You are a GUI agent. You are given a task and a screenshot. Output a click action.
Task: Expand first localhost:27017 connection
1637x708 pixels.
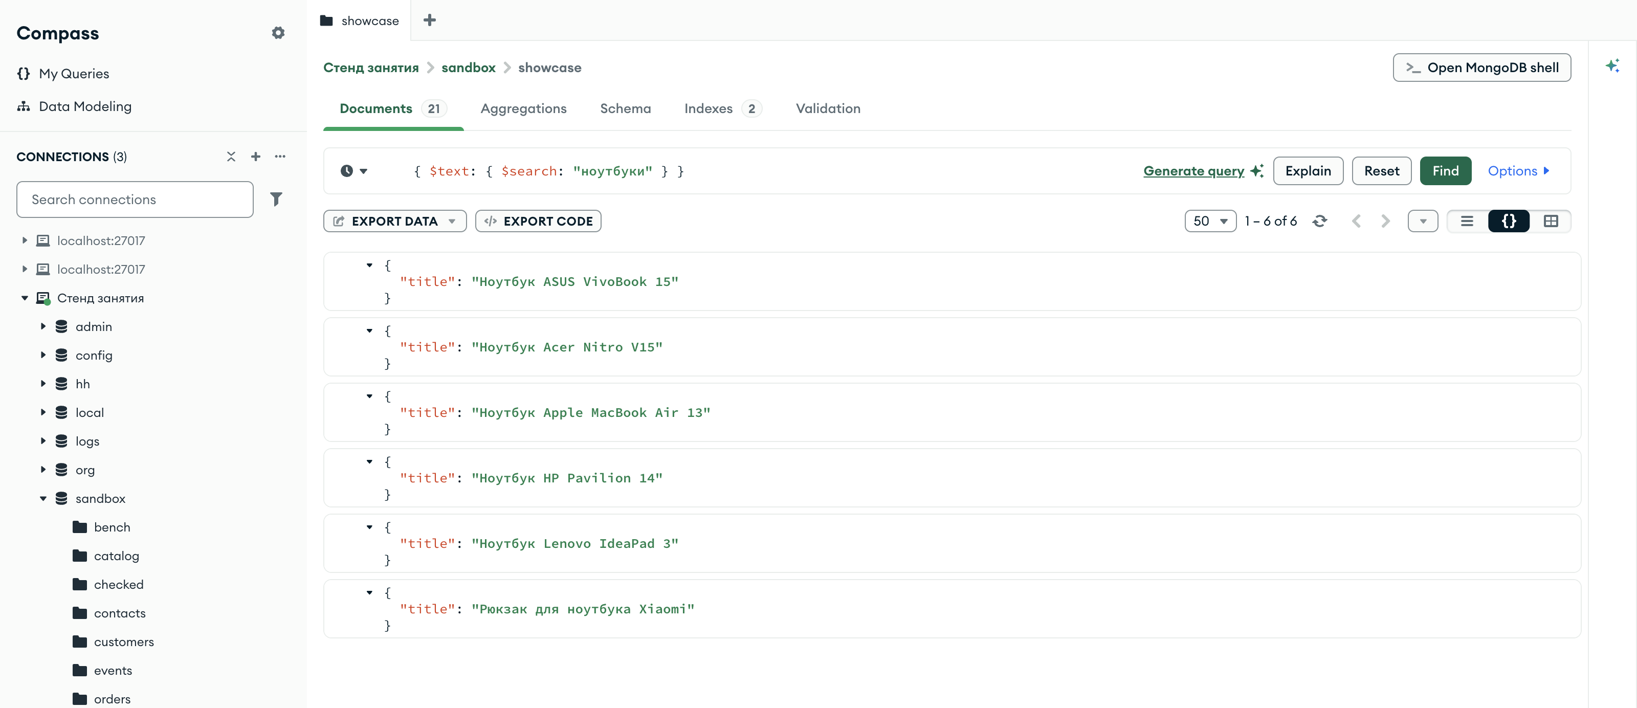[x=24, y=241]
